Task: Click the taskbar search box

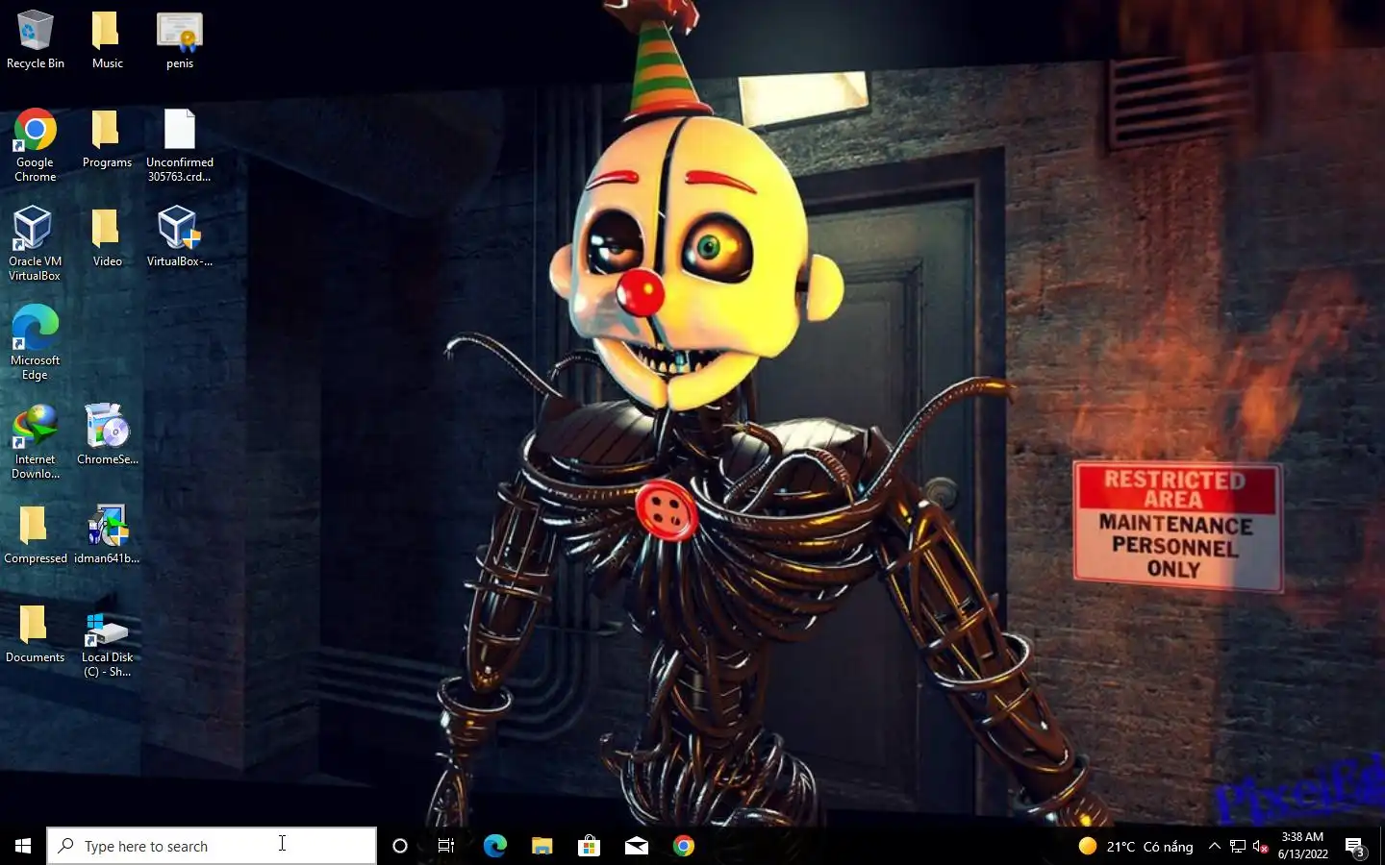Action: (212, 846)
